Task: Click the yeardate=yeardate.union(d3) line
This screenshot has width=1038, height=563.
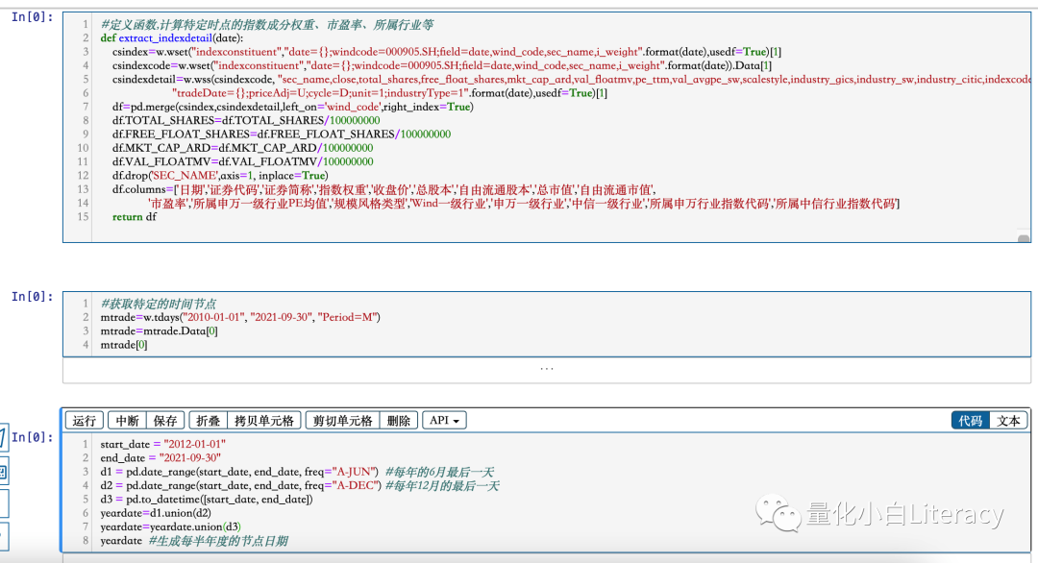Action: click(171, 527)
